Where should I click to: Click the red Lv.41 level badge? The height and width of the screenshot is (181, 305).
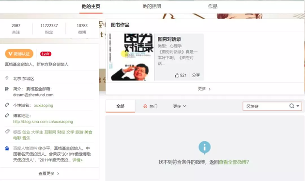point(46,54)
